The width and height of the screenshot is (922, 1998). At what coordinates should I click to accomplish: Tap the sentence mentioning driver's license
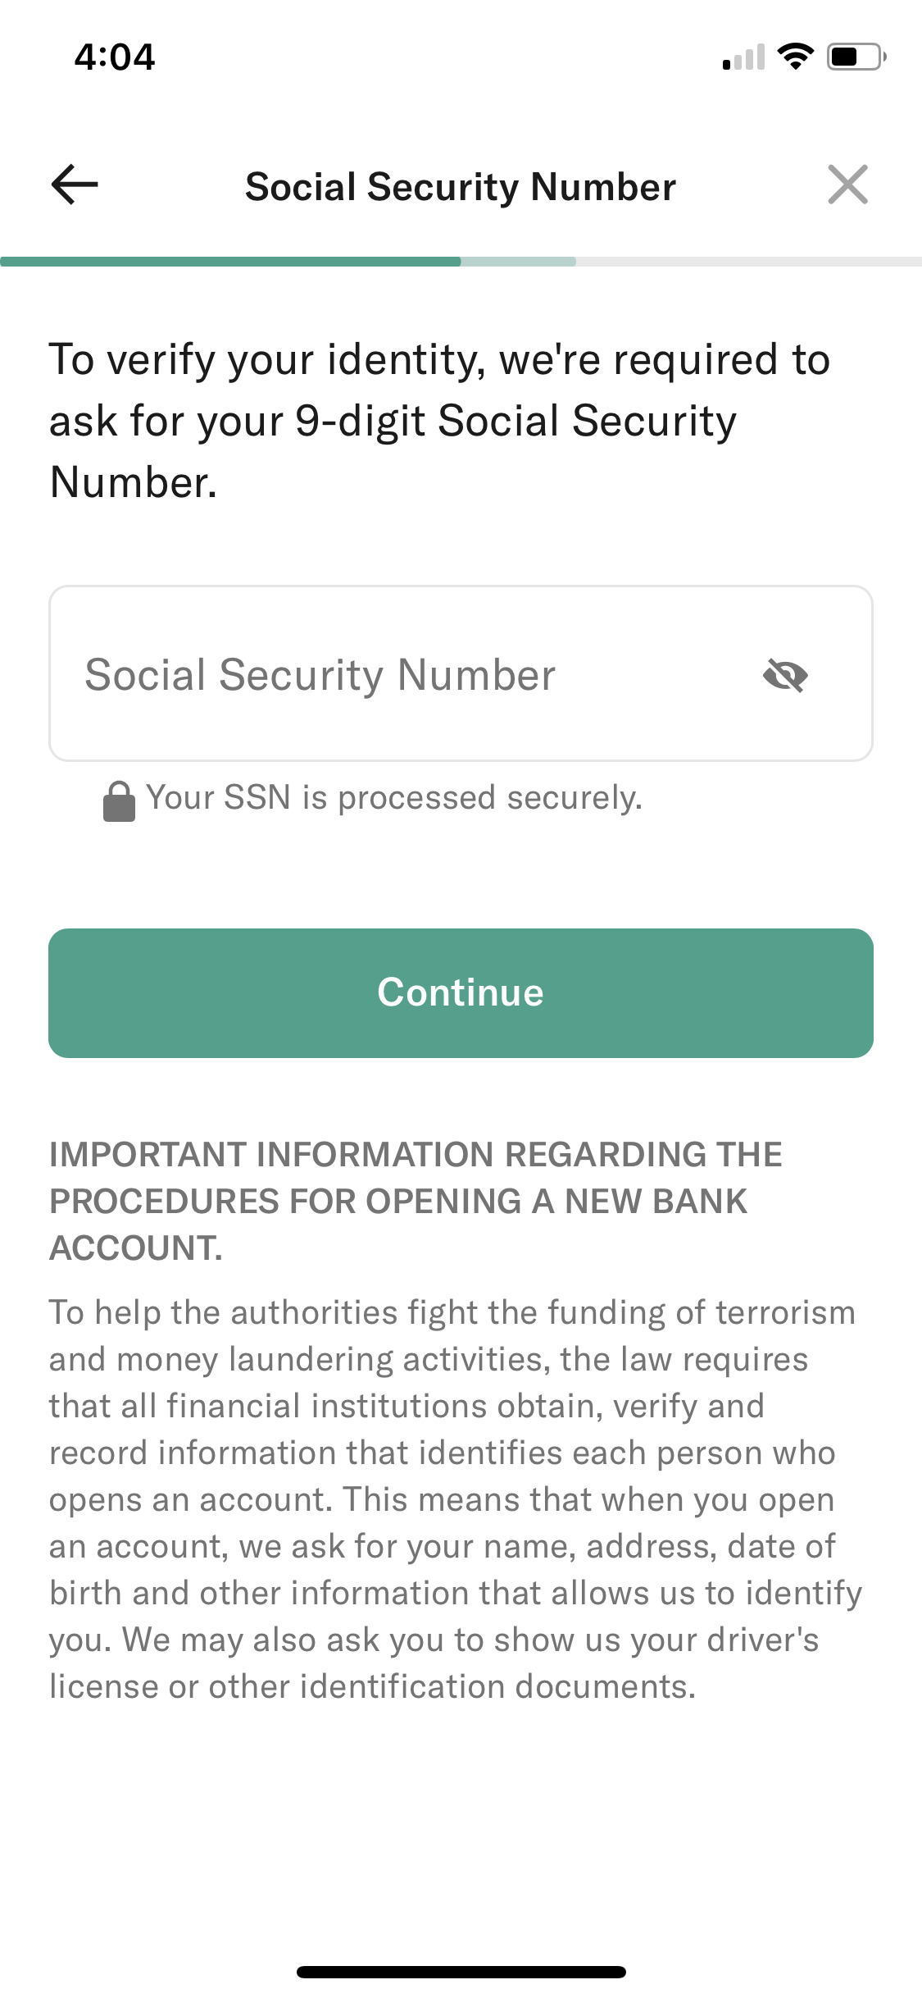434,1663
